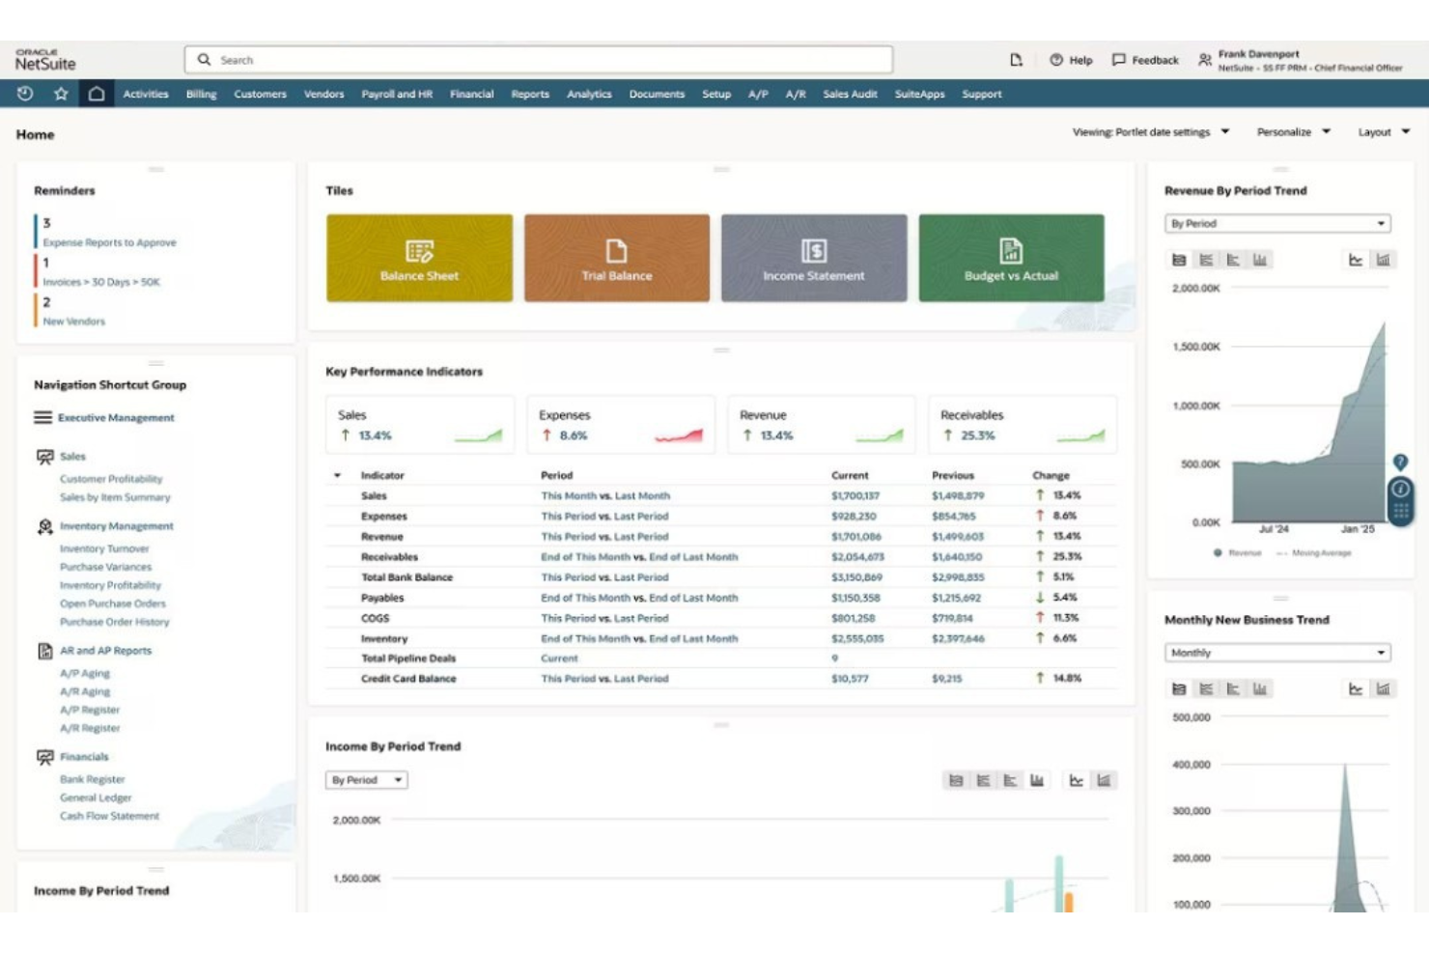1429x953 pixels.
Task: Click the star favorites icon in navigation bar
Action: tap(61, 94)
